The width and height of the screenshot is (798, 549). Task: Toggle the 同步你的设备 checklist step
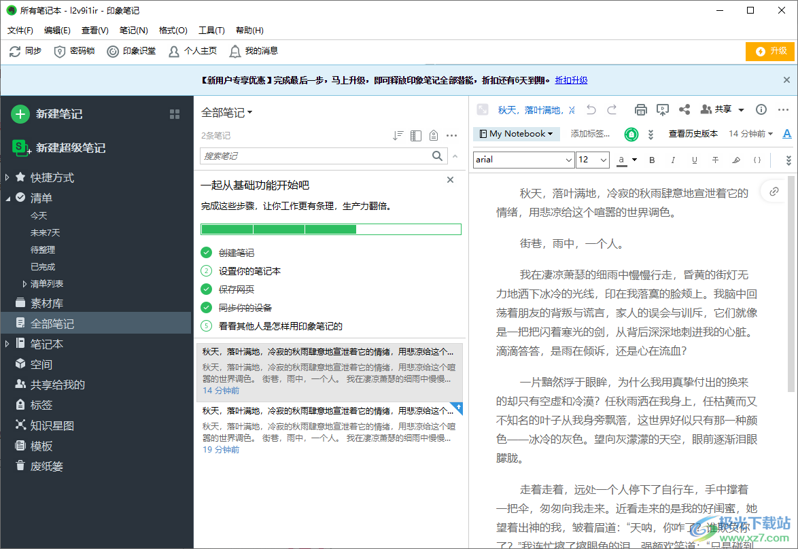tap(206, 307)
